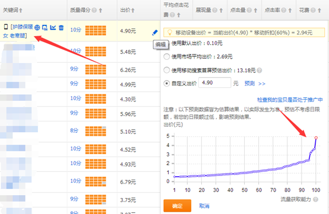
Task: Select 使用移动搜索首屏预估出价 radio option
Action: click(x=166, y=70)
